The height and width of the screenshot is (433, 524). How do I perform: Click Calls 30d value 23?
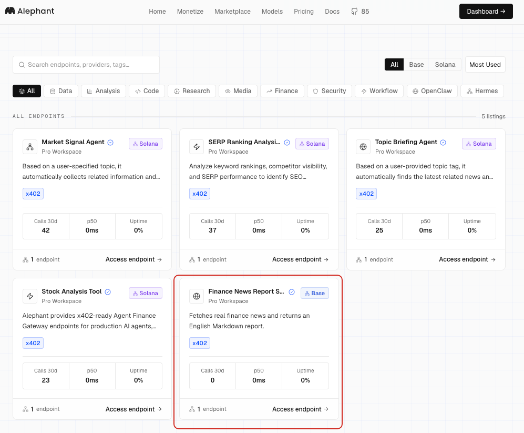46,380
